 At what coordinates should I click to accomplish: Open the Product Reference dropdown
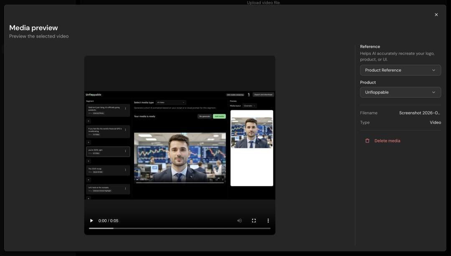pyautogui.click(x=400, y=70)
